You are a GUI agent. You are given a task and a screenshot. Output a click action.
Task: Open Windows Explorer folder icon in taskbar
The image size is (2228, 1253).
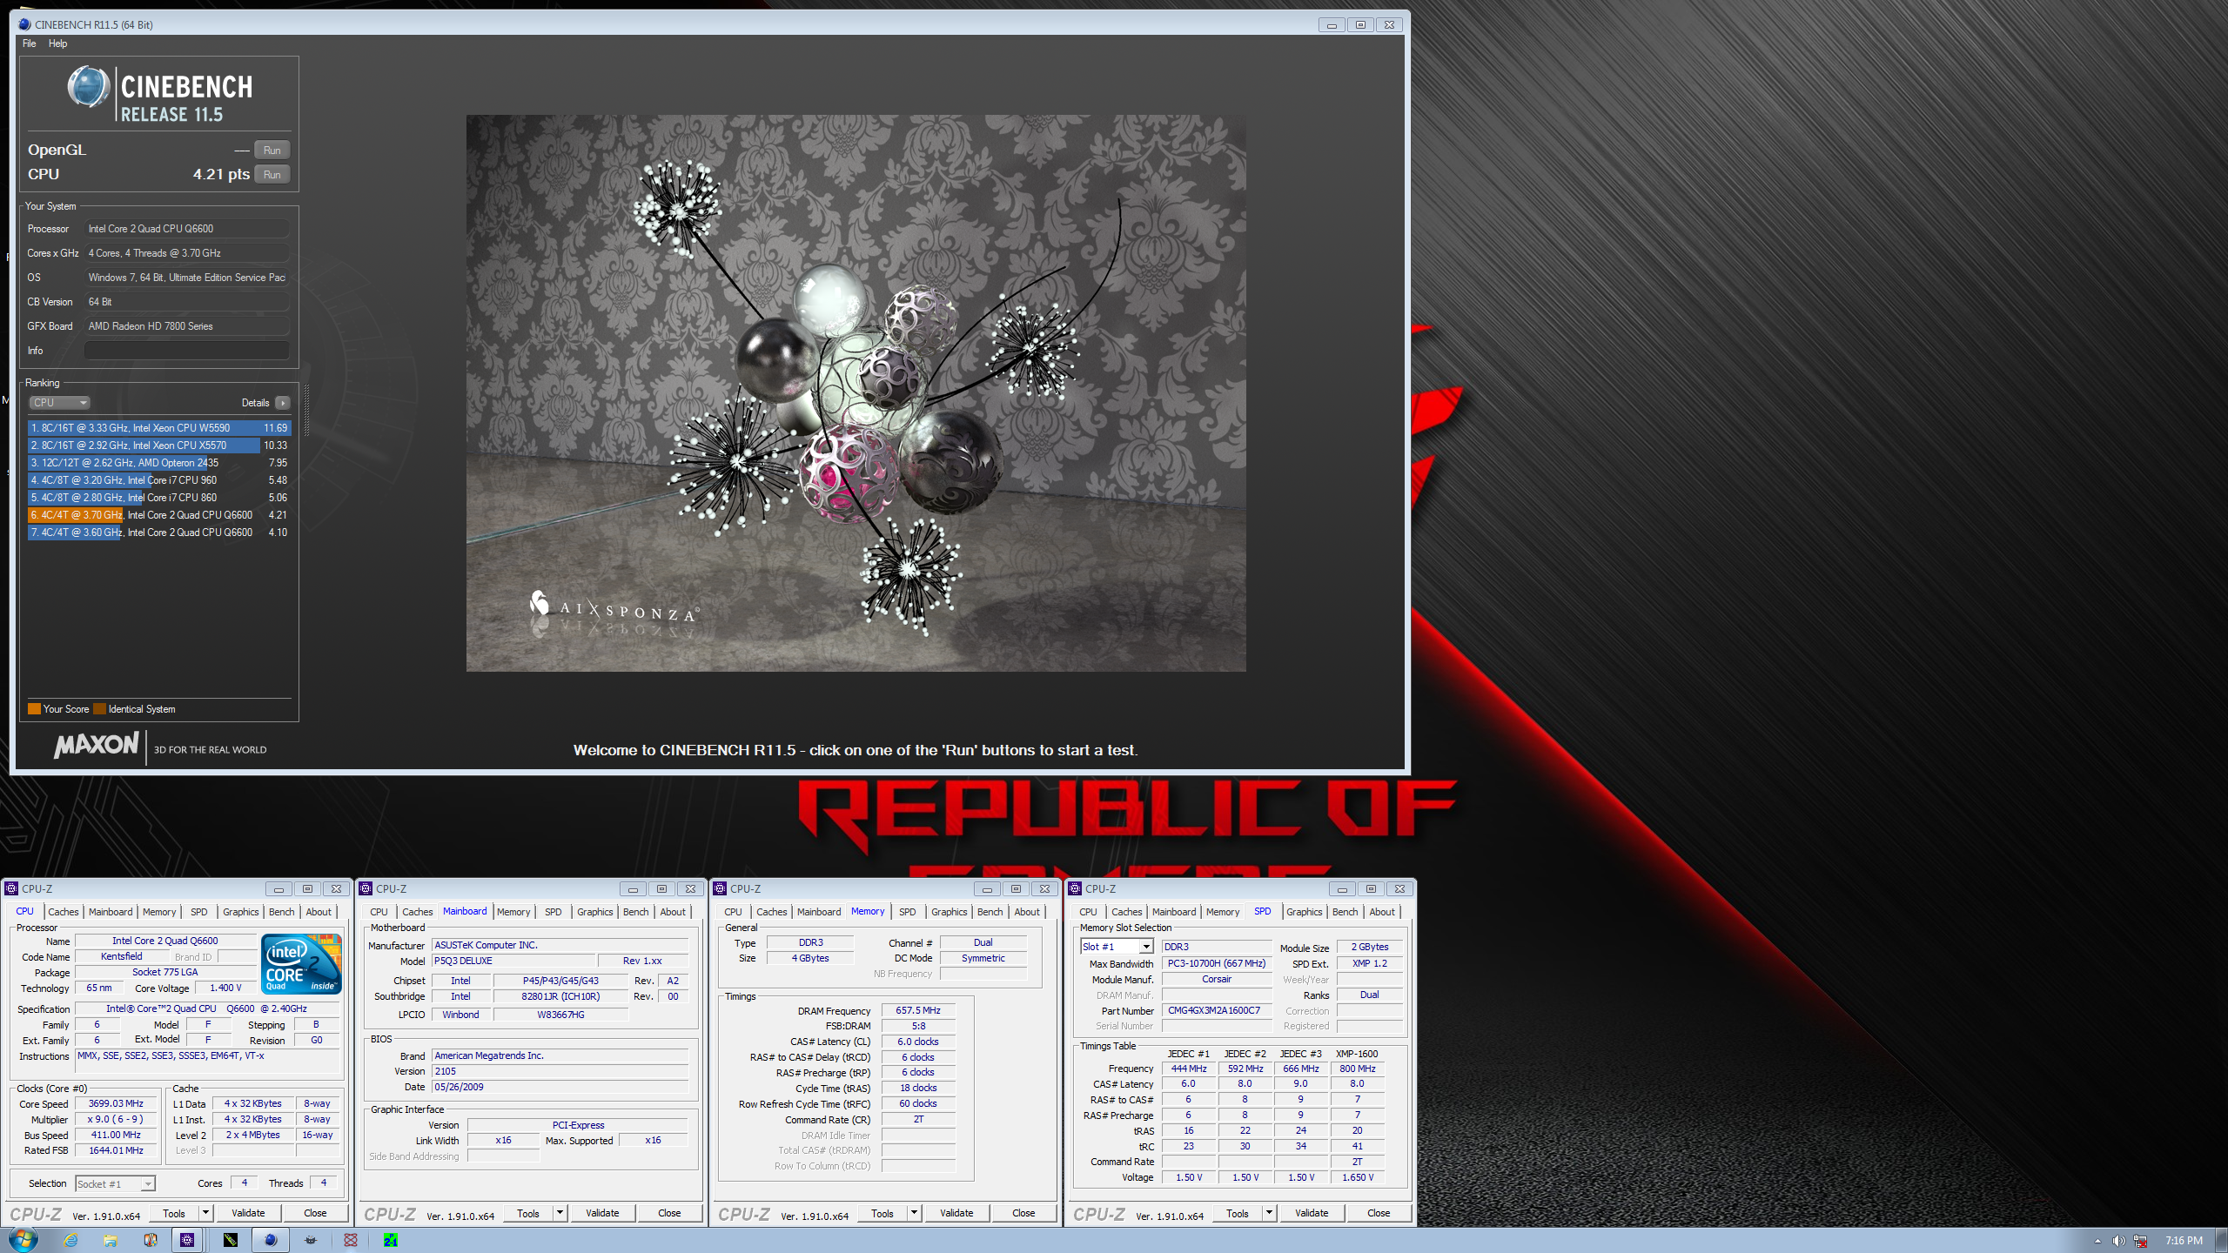pyautogui.click(x=111, y=1240)
